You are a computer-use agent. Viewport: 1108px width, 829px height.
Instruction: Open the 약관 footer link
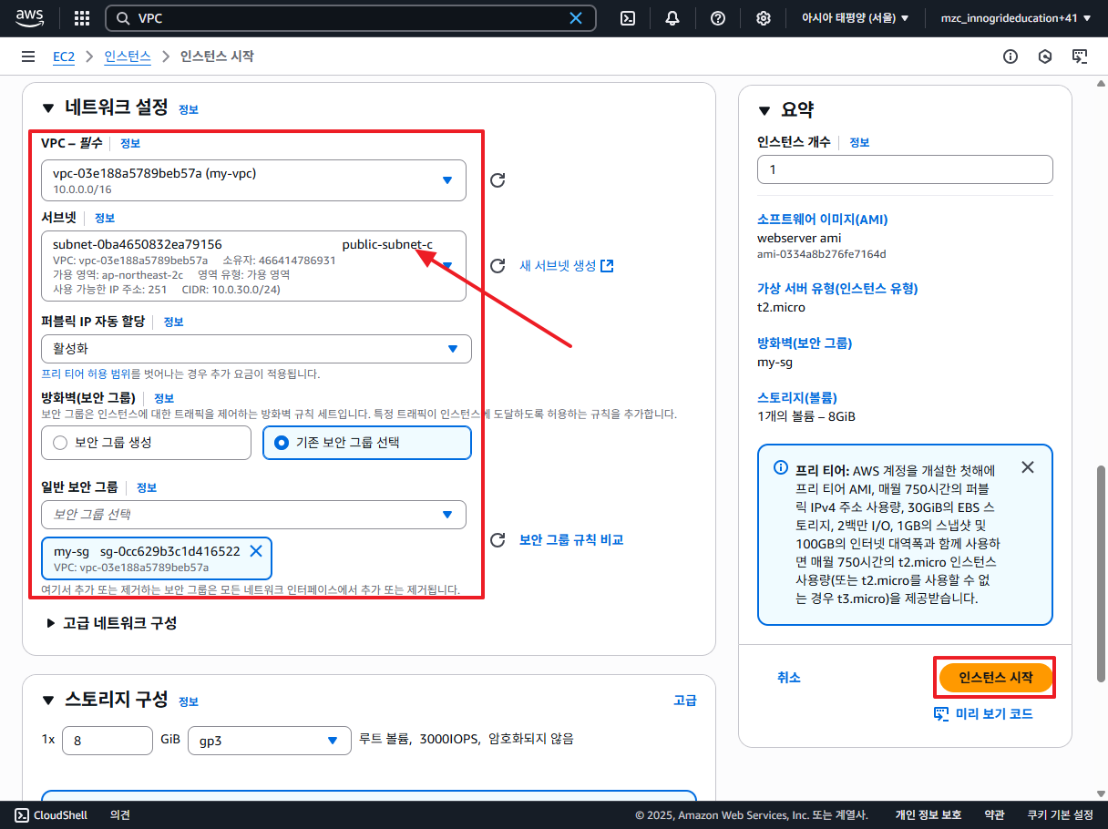point(994,815)
